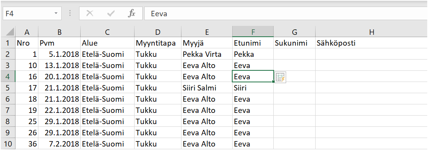Click the formula bar resize dots handle
This screenshot has width=428, height=150.
(70, 14)
